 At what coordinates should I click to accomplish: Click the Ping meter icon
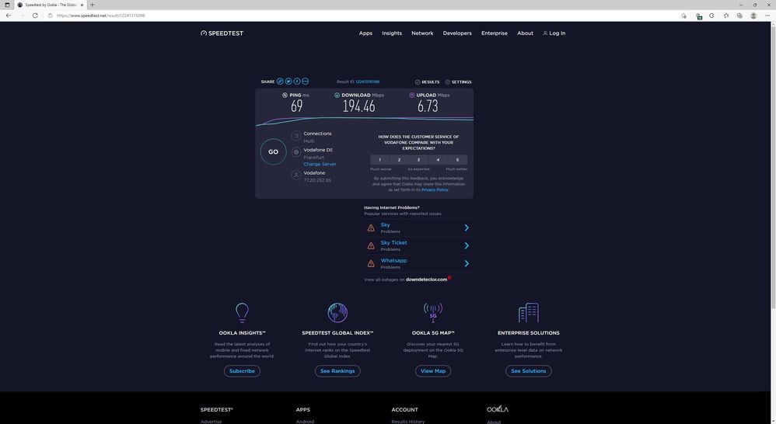(x=285, y=95)
